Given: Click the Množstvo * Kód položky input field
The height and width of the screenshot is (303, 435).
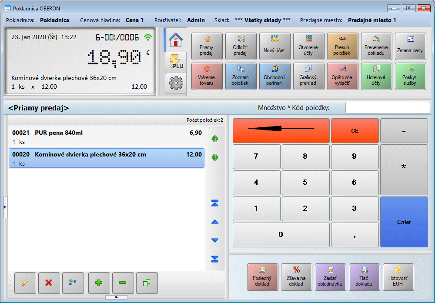Looking at the screenshot, I should point(387,108).
